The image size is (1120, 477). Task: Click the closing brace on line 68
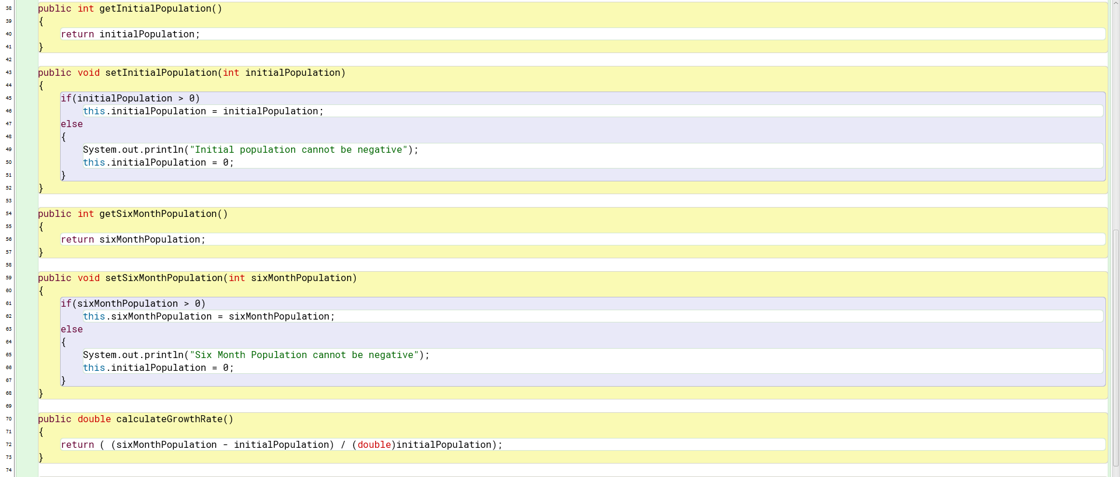(x=41, y=394)
